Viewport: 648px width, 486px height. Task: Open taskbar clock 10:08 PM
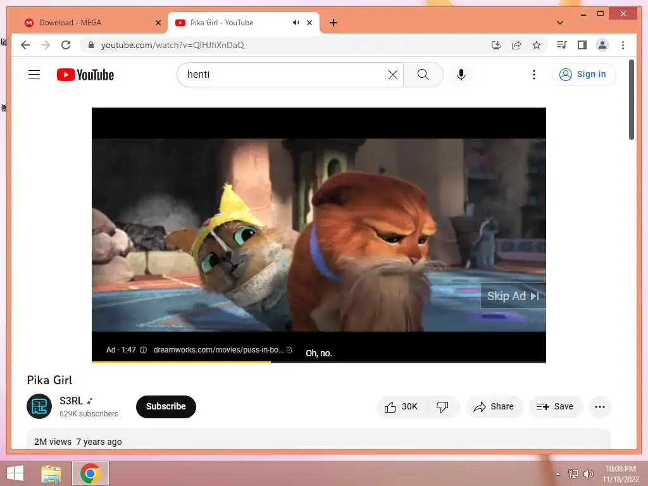point(620,473)
